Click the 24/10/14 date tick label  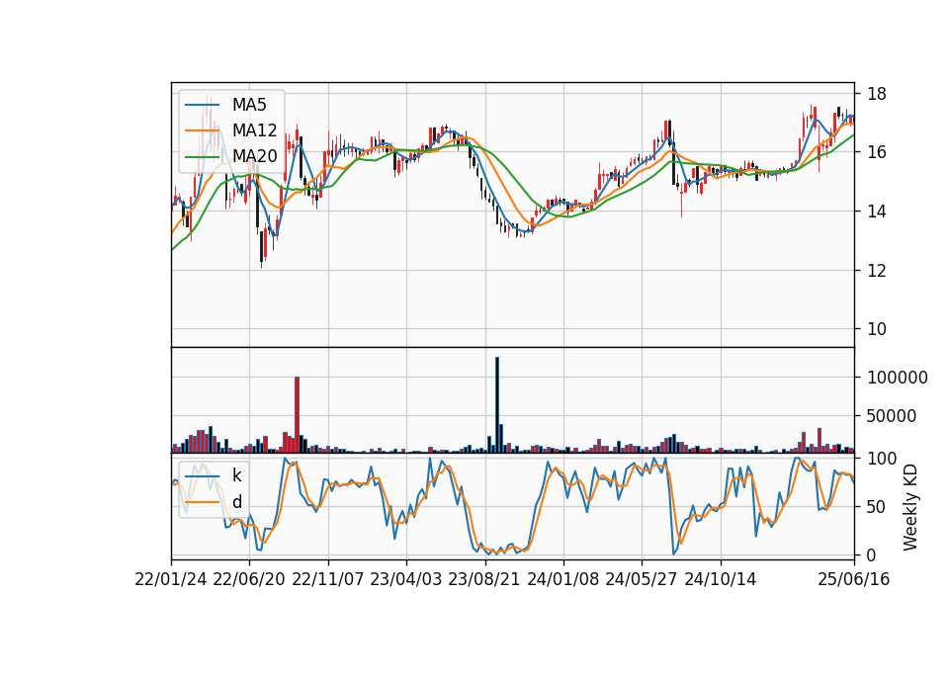click(721, 579)
